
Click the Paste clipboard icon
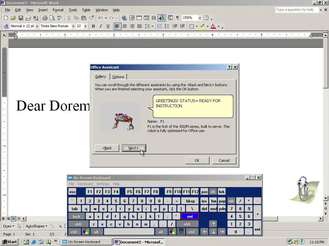tap(84, 18)
